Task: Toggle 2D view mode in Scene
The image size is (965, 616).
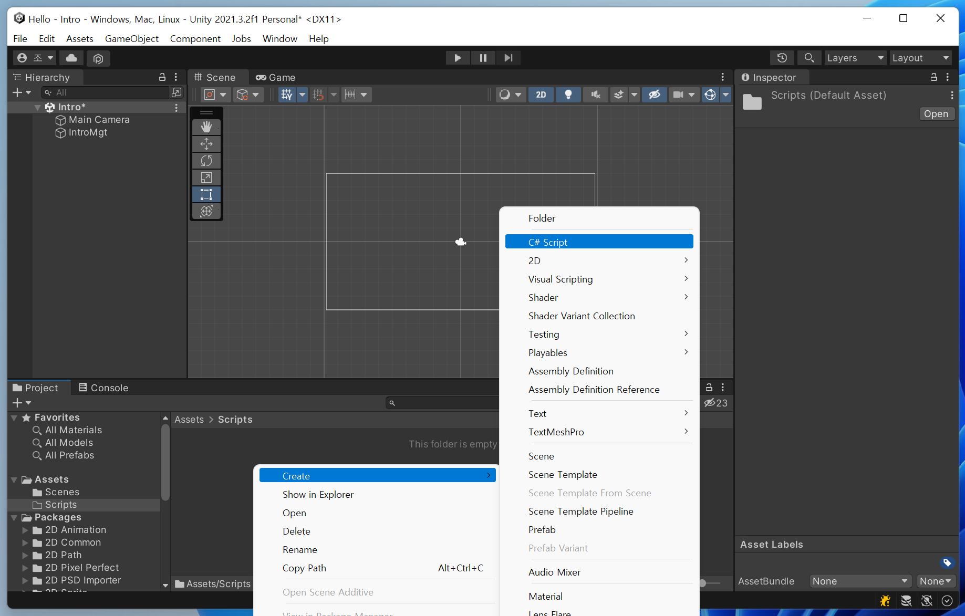Action: point(541,95)
